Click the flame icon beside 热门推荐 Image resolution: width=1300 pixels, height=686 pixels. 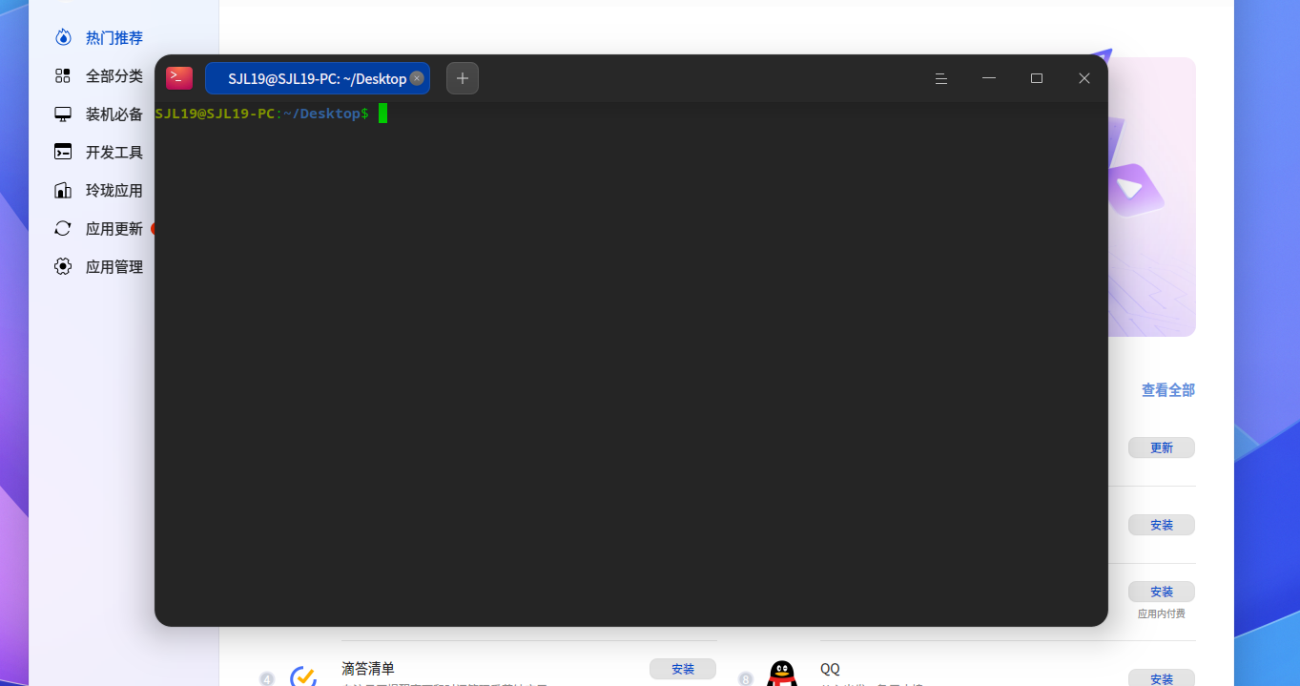63,37
